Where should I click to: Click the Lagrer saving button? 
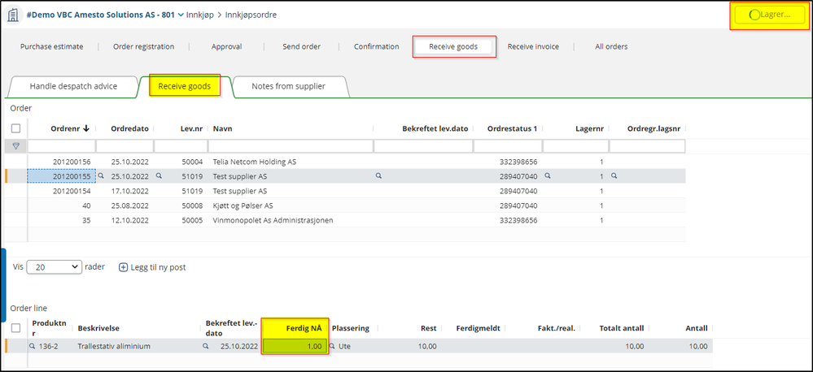tap(769, 15)
